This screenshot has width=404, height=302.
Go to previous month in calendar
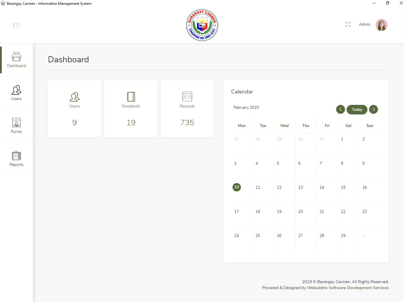point(340,109)
